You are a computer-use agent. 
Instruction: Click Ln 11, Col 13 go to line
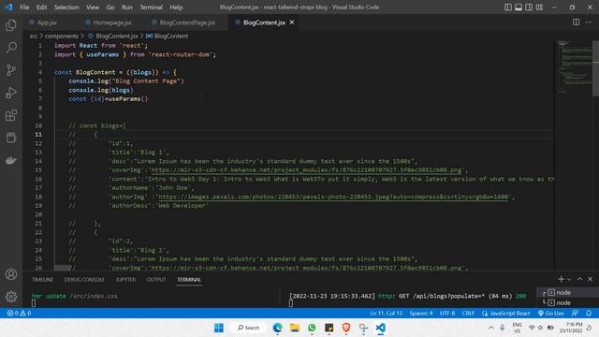(386, 314)
